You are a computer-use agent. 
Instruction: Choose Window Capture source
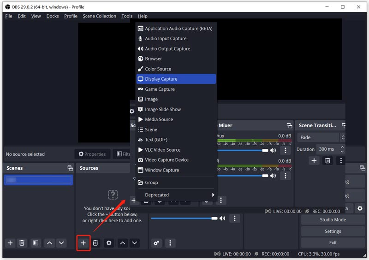point(176,170)
